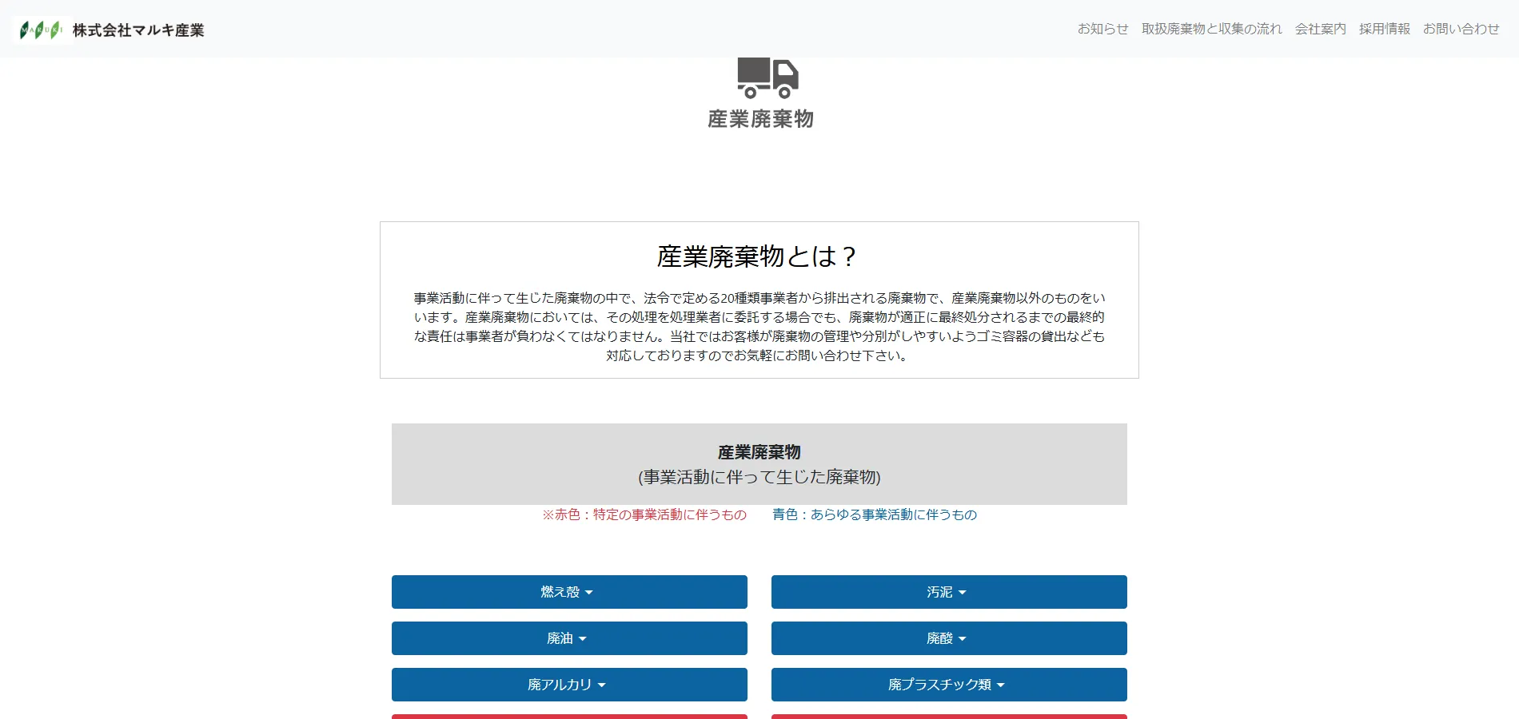This screenshot has width=1519, height=719.
Task: Open the 会社案内 menu item
Action: tap(1320, 29)
